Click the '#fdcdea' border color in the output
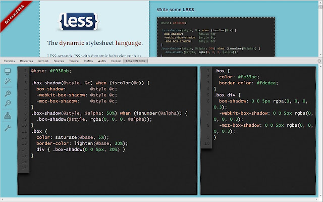The image size is (323, 202). pyautogui.click(x=266, y=83)
